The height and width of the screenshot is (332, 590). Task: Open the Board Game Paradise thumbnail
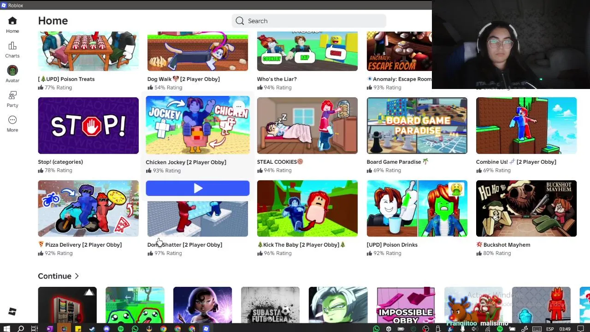tap(417, 125)
